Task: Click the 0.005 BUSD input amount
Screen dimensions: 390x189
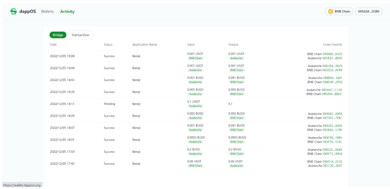Action: coord(195,90)
